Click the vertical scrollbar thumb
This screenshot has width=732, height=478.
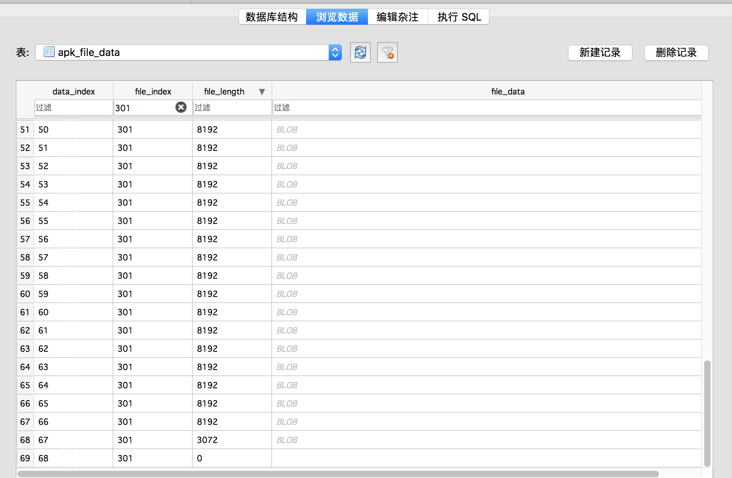point(707,413)
